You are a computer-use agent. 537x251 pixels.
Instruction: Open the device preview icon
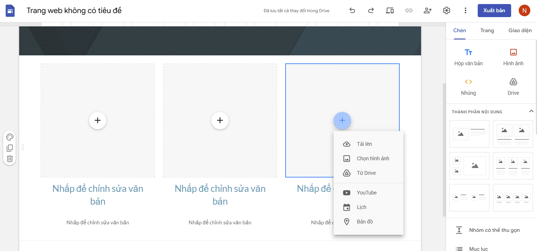tap(390, 11)
